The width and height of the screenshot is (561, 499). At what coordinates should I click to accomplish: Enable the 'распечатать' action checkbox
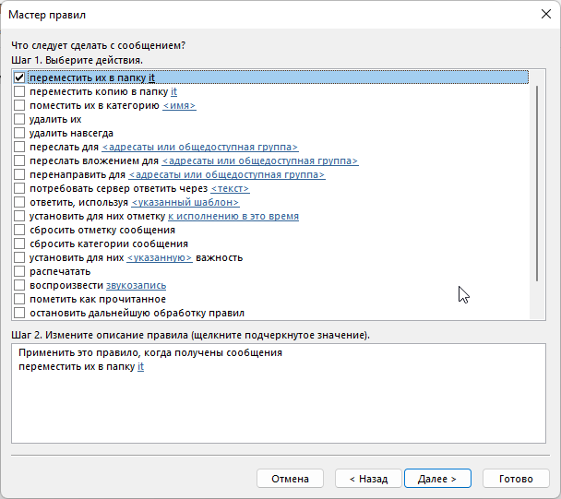(19, 272)
